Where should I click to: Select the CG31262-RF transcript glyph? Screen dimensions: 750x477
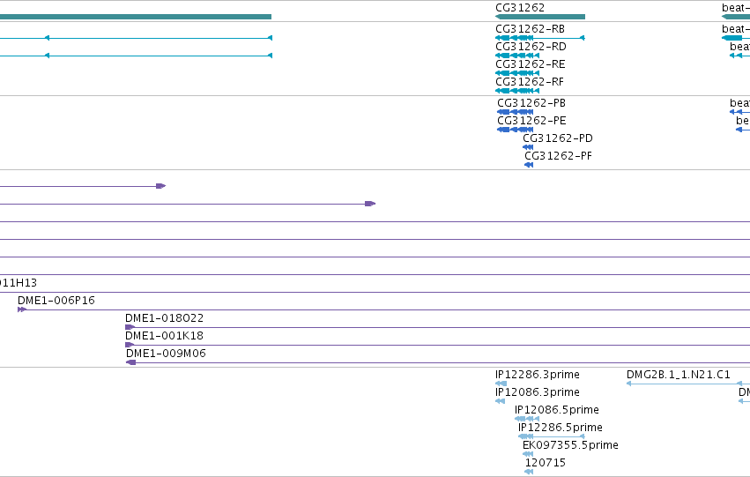(x=517, y=91)
